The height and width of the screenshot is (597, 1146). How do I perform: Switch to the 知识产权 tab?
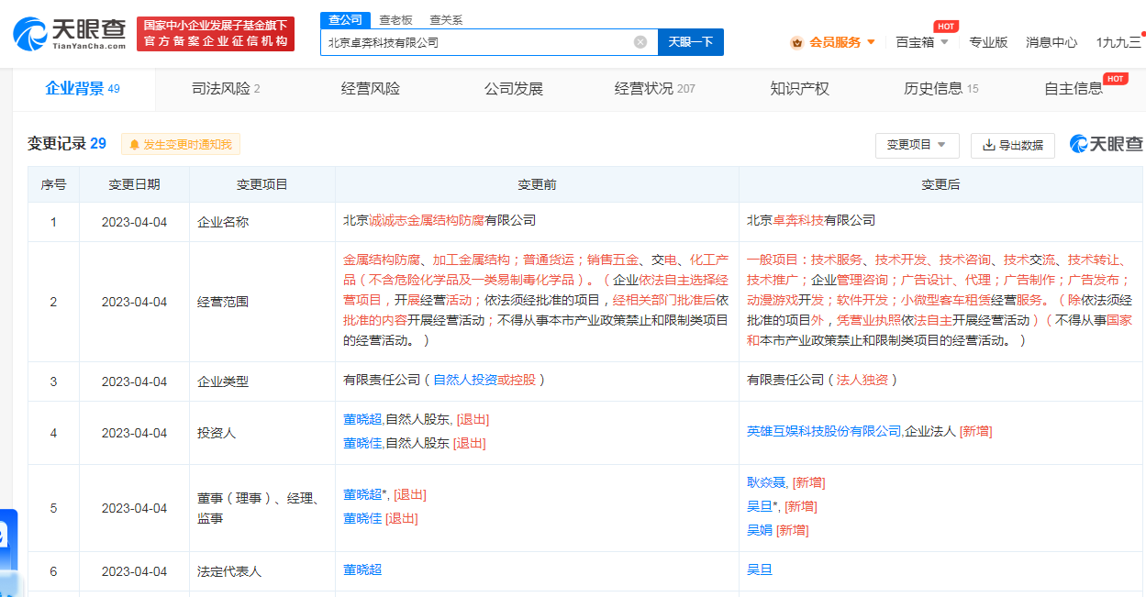799,89
